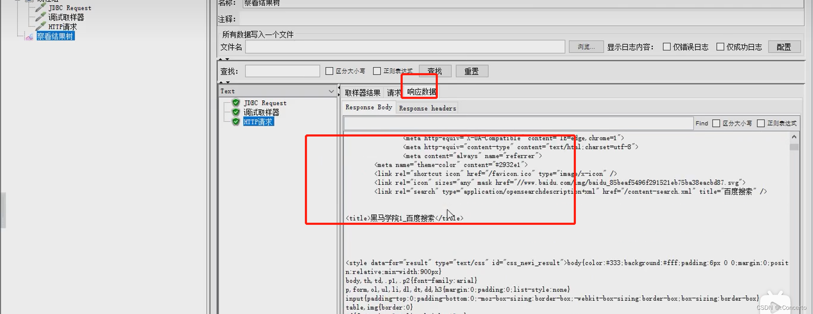Click green success shield beside JDBC Request result

coord(236,103)
